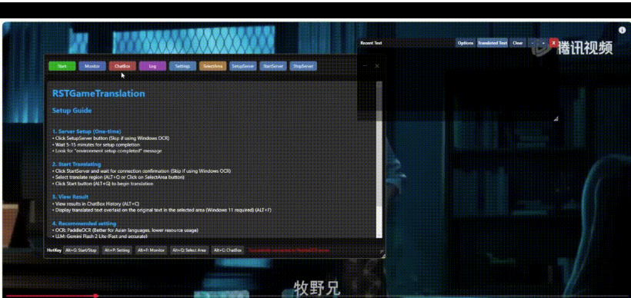Click the green Start button

[62, 66]
